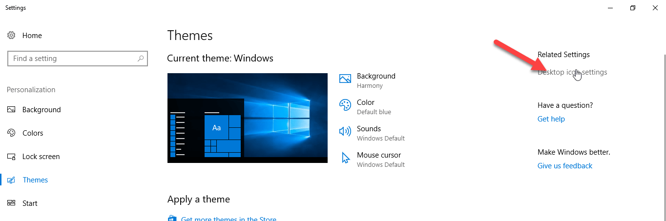
Task: Open Desktop icon settings link
Action: tap(572, 72)
